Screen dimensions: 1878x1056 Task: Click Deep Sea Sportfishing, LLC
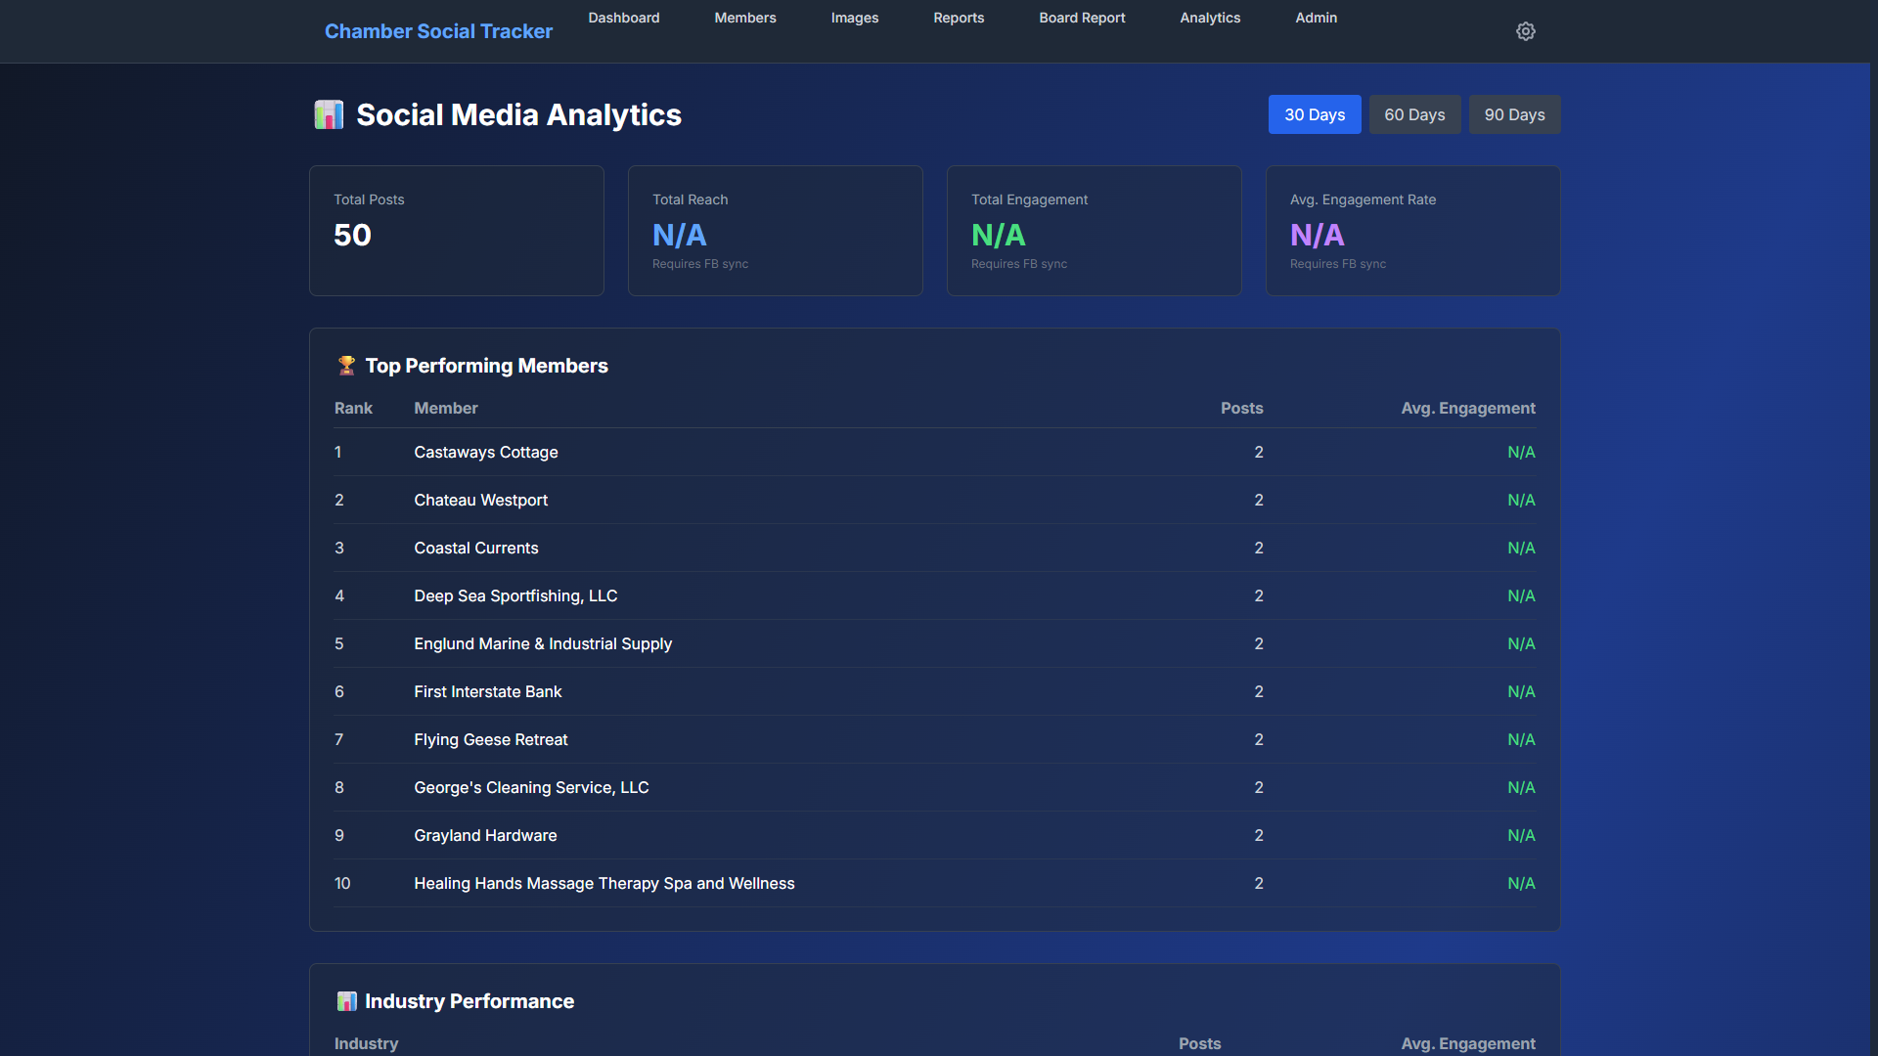(x=515, y=595)
